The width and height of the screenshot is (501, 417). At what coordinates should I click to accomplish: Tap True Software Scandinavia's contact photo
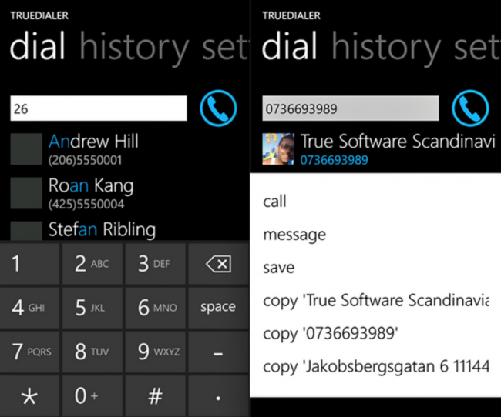(x=277, y=150)
